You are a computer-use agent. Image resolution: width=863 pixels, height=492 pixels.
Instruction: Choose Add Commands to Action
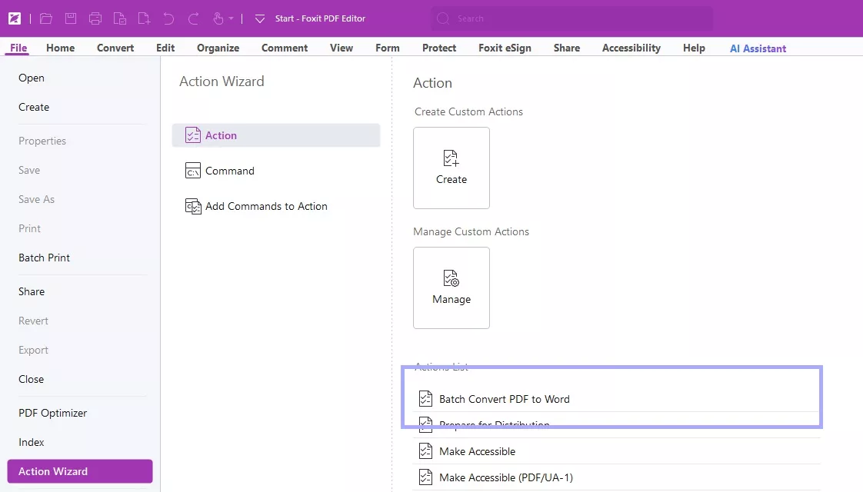(265, 206)
